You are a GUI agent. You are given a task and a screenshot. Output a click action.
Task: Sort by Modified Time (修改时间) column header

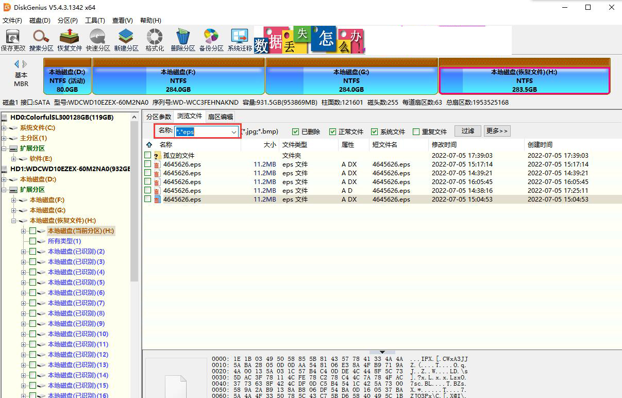point(477,145)
